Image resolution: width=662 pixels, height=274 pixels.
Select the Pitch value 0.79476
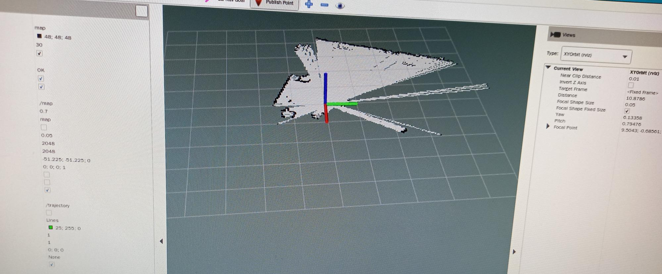click(631, 124)
